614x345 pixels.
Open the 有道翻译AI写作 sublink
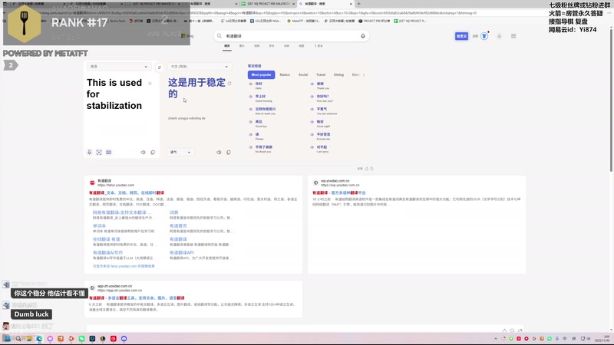coord(107,253)
